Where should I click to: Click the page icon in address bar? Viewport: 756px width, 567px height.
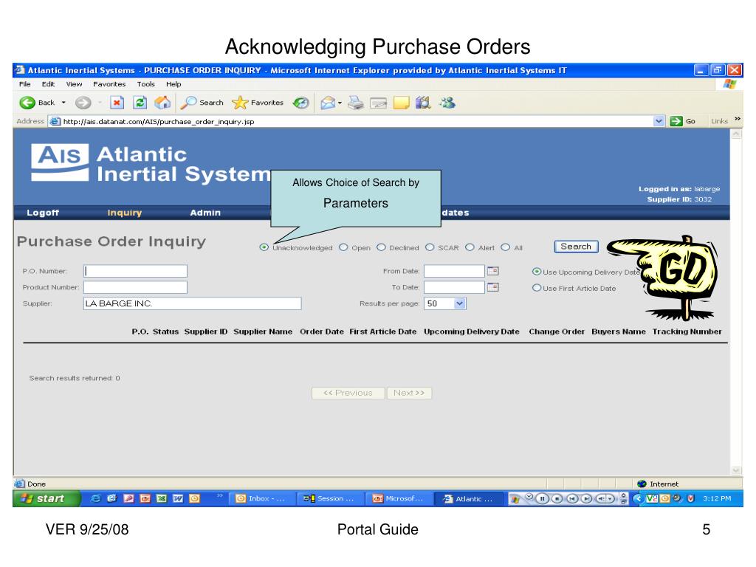[55, 121]
